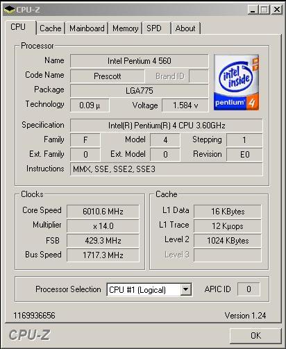The width and height of the screenshot is (286, 349).
Task: Click the maximize window button
Action: pyautogui.click(x=264, y=10)
